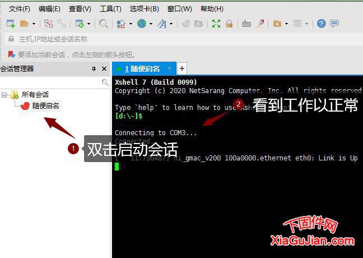
Task: Click the gray layout grid icon
Action: [297, 24]
